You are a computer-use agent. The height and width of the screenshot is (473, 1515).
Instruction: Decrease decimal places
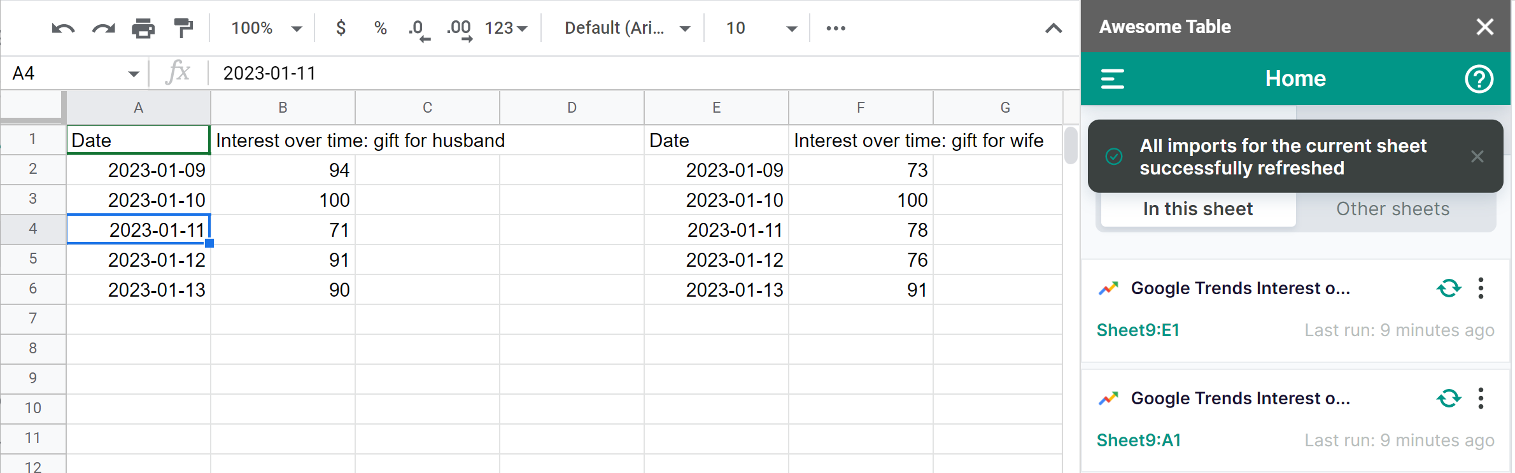[x=418, y=29]
